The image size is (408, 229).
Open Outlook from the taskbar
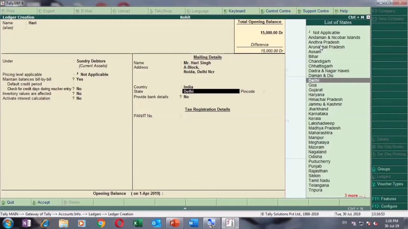coord(156,223)
